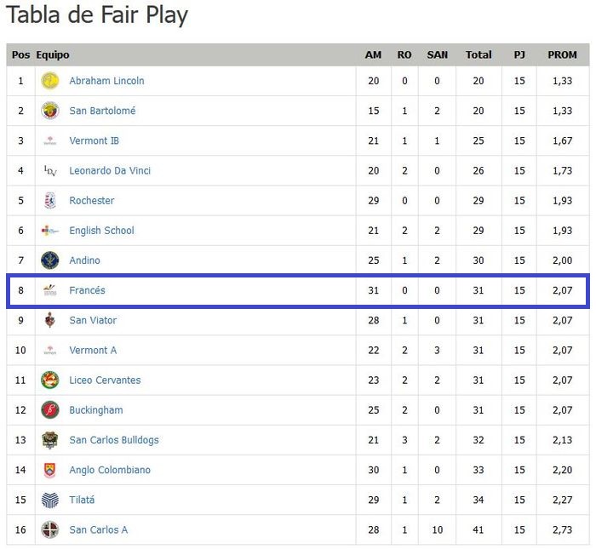
Task: Click the Andino team crest icon
Action: (49, 260)
